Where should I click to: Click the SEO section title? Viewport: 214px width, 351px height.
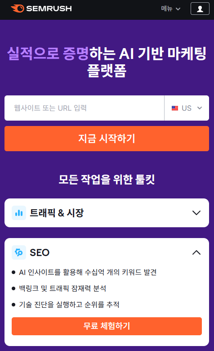tap(40, 252)
